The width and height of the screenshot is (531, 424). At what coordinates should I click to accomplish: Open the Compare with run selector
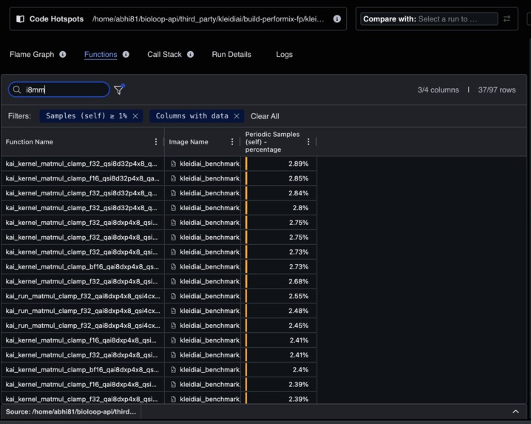click(429, 19)
